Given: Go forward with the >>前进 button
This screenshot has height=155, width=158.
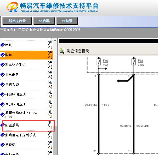Looking at the screenshot, I should point(67,21).
